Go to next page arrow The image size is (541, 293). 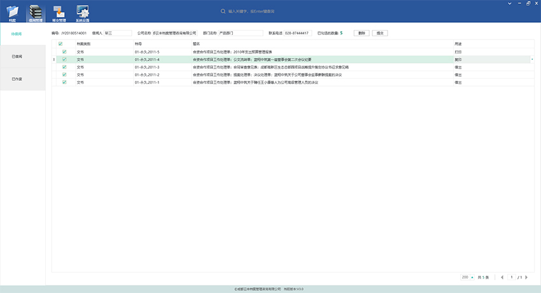point(526,277)
